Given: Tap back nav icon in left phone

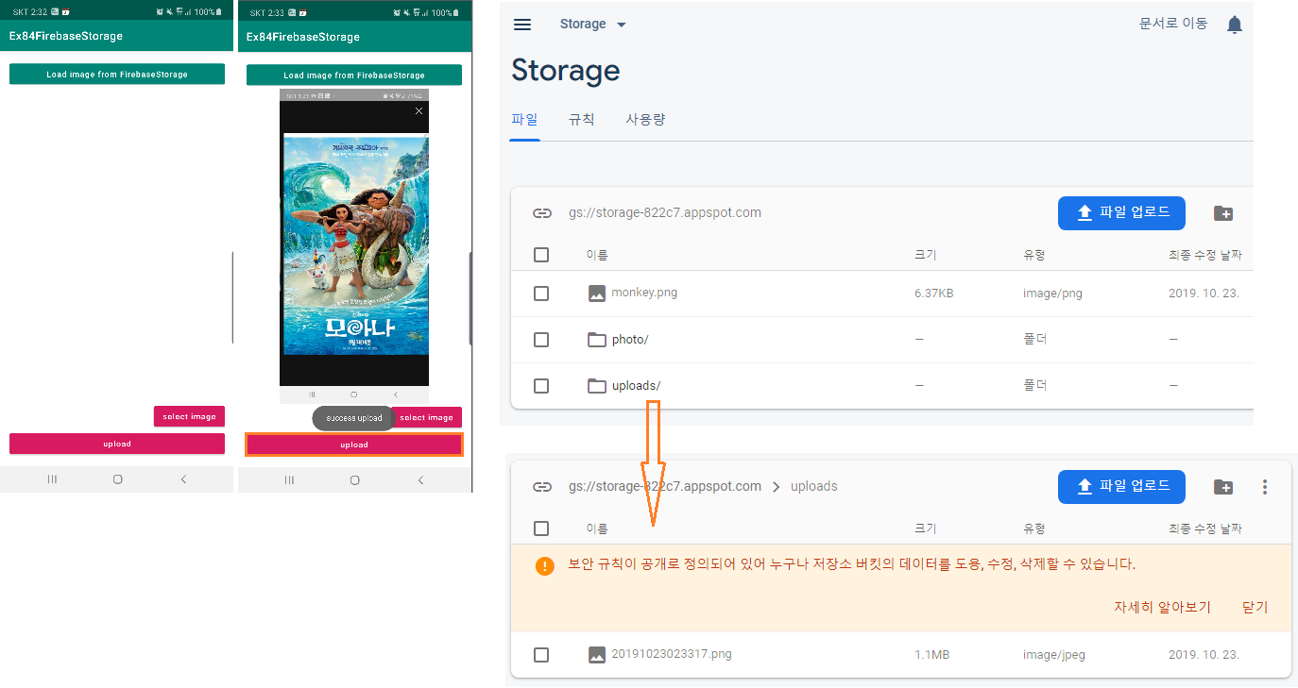Looking at the screenshot, I should [183, 479].
